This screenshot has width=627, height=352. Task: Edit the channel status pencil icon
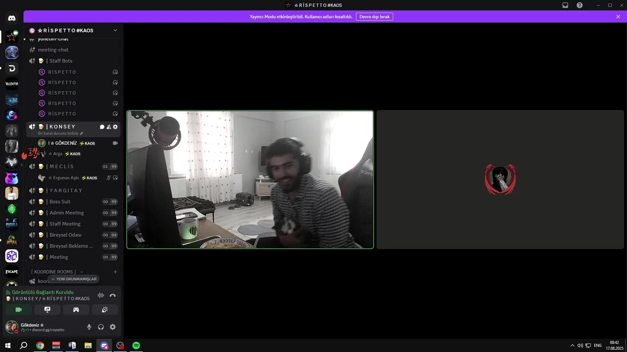click(x=82, y=133)
